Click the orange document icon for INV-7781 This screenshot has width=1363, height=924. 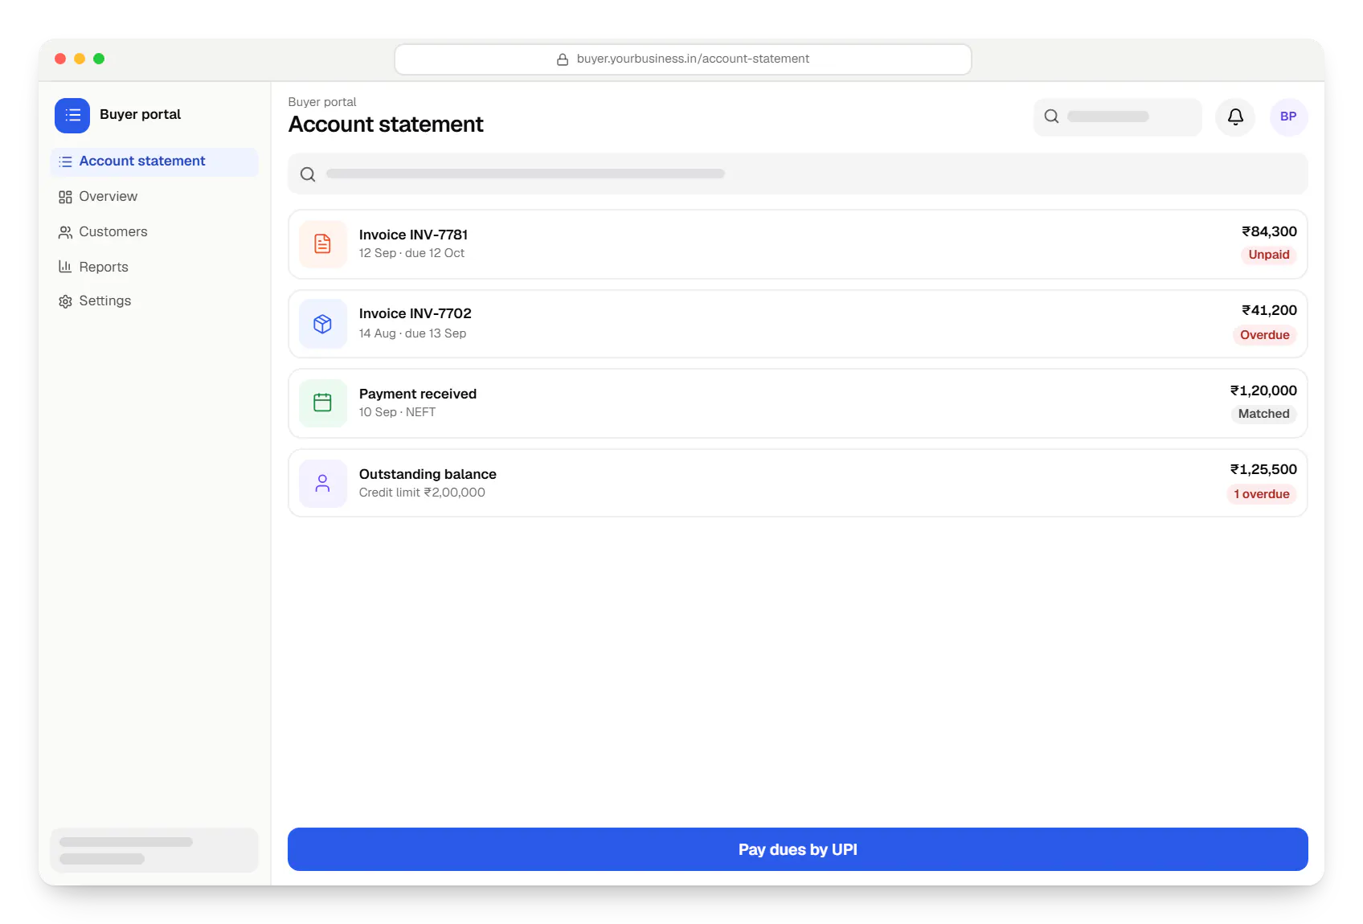[x=323, y=244]
